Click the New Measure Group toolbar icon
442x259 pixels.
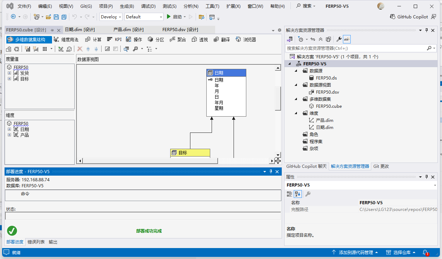36,49
